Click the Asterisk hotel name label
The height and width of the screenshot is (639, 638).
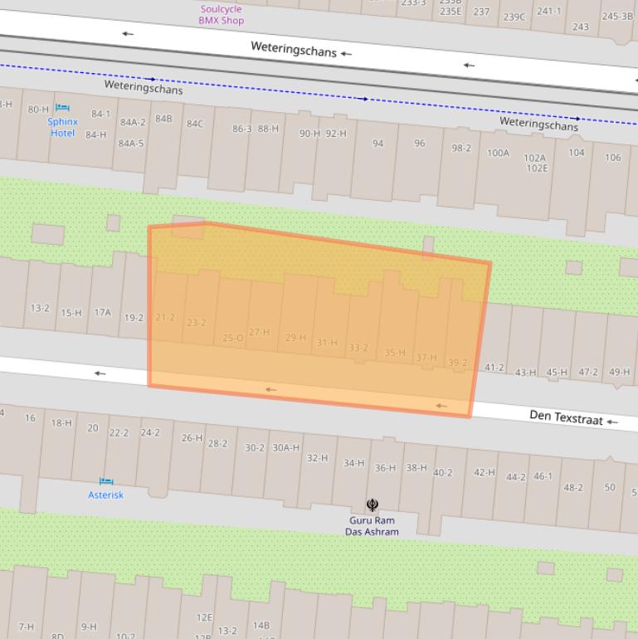tap(105, 495)
